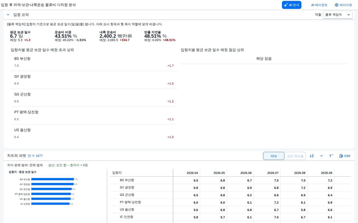Click GY 광양항 in the top-overrun list

94,80
